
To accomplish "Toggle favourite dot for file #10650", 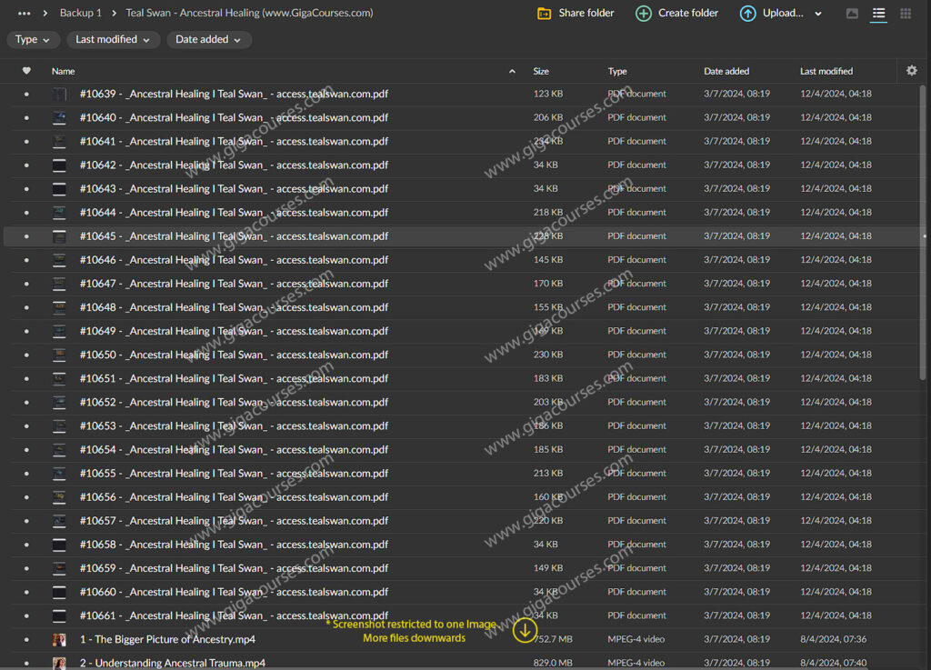I will [26, 355].
